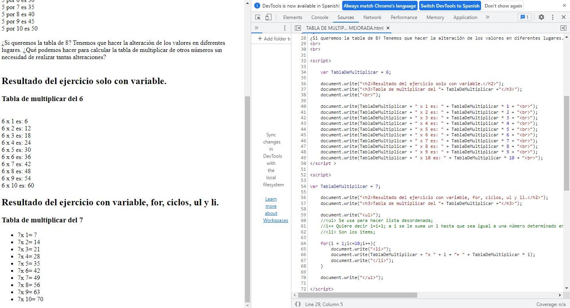
Task: Click the '<script>' tag on line 32
Action: [320, 61]
